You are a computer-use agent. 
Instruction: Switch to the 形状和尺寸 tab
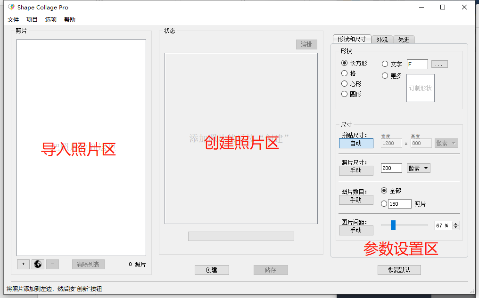352,39
